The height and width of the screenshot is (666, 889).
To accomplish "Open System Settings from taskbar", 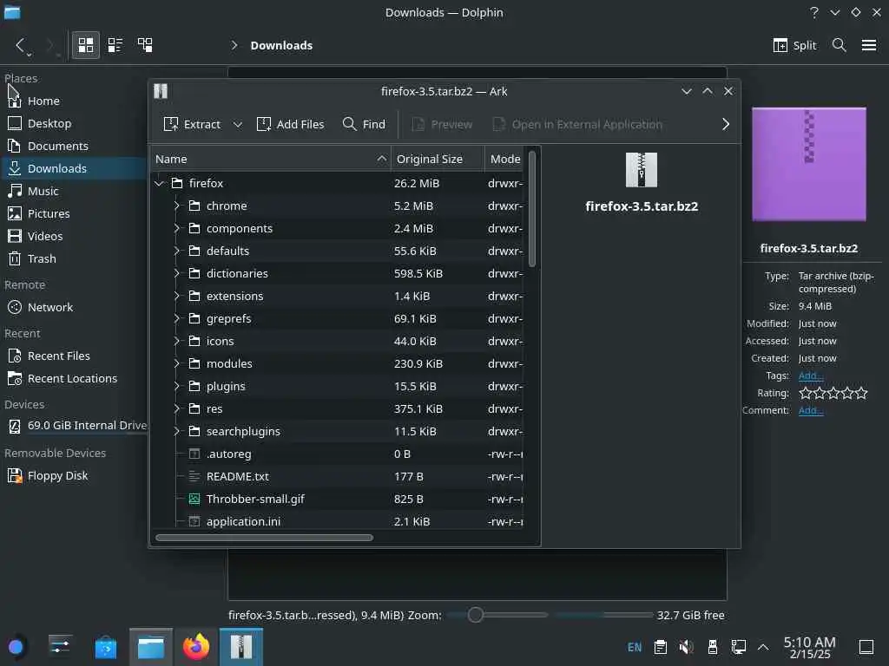I will coord(60,647).
